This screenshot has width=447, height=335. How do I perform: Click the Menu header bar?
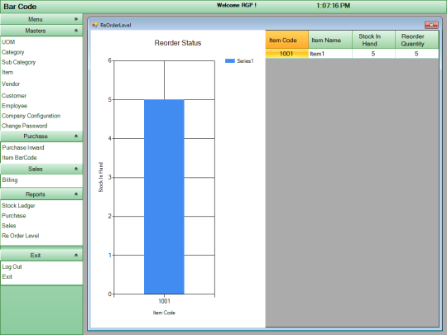[41, 19]
